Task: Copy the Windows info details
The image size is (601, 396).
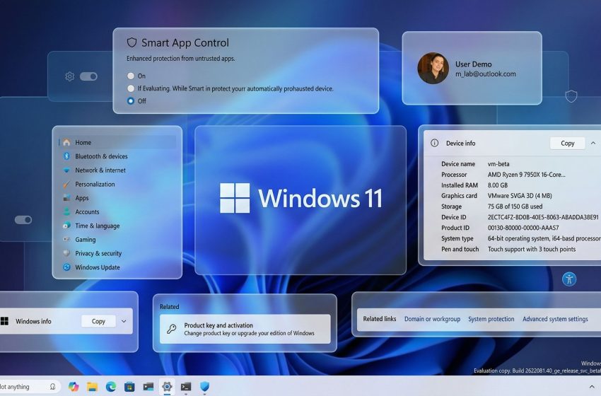Action: pos(98,321)
